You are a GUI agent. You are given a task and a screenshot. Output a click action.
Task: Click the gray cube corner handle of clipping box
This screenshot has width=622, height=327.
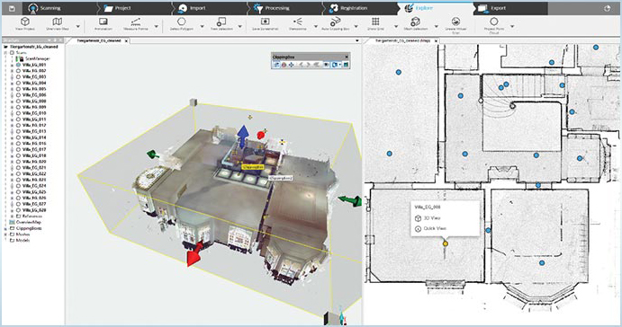click(194, 102)
